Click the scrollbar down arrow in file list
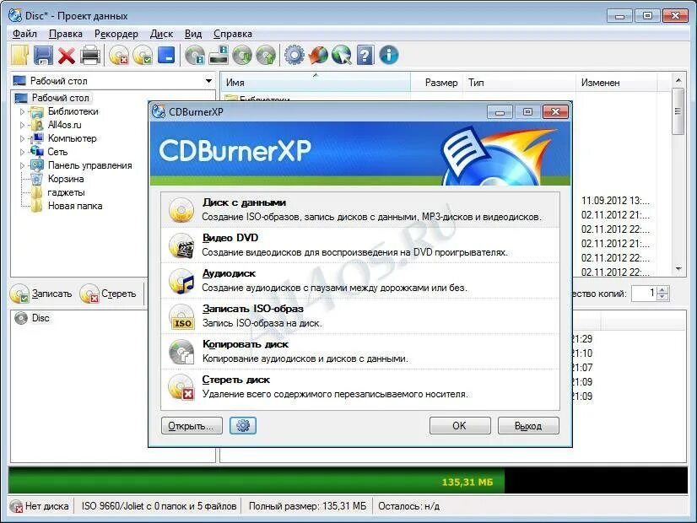Screen dimensions: 697x523 pos(678,268)
